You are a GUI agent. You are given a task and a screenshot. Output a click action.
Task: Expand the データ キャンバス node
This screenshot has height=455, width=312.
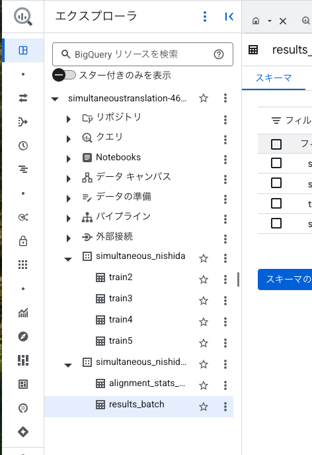tap(68, 179)
